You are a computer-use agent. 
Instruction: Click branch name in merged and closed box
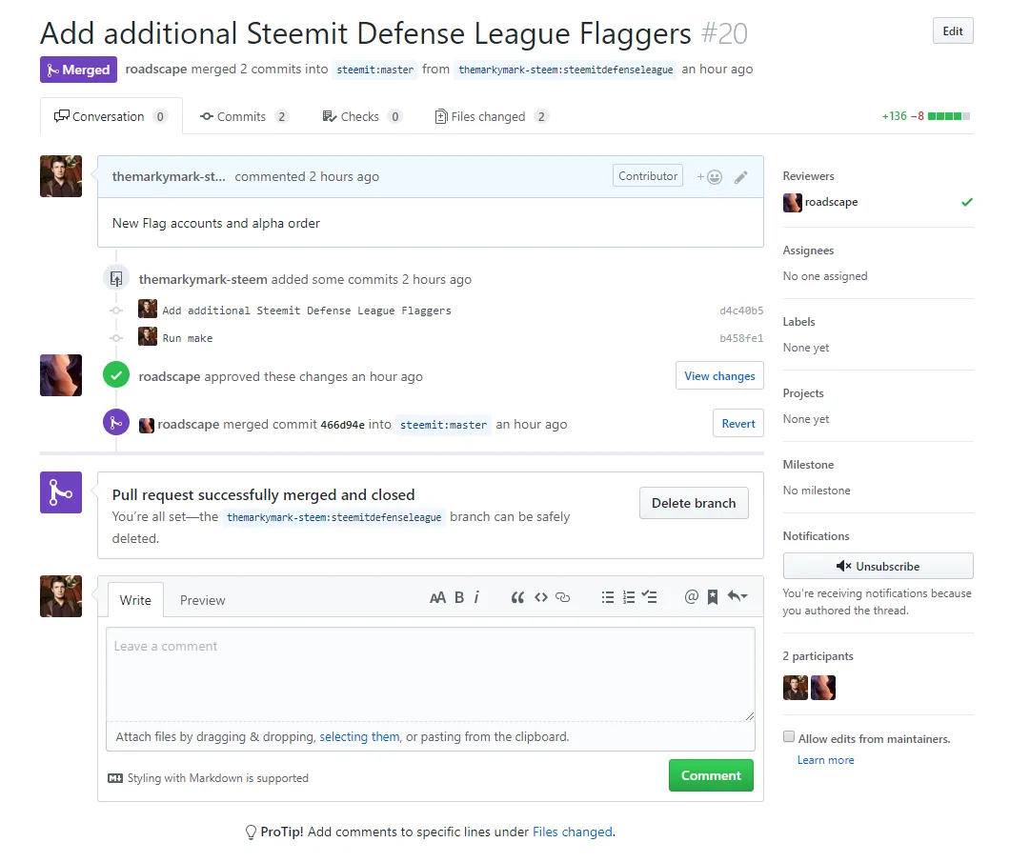point(333,517)
